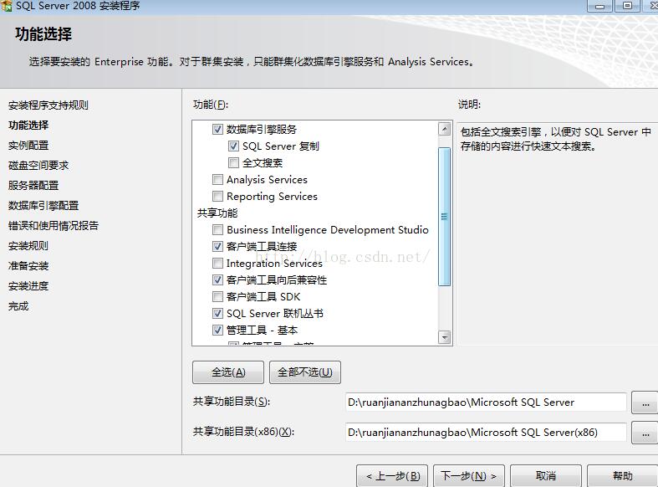Click the feature list scroll down arrow
Screen dimensions: 658x487
tap(445, 337)
